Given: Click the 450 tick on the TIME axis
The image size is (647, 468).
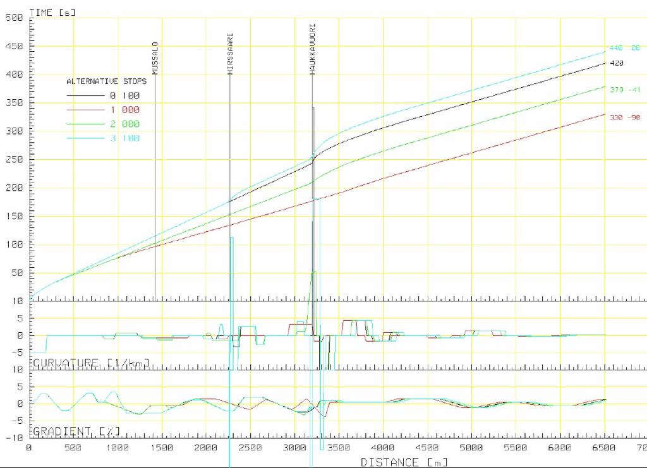Looking at the screenshot, I should (x=15, y=46).
